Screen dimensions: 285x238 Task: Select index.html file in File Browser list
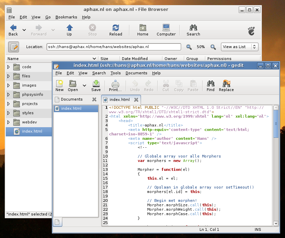[x=29, y=131]
